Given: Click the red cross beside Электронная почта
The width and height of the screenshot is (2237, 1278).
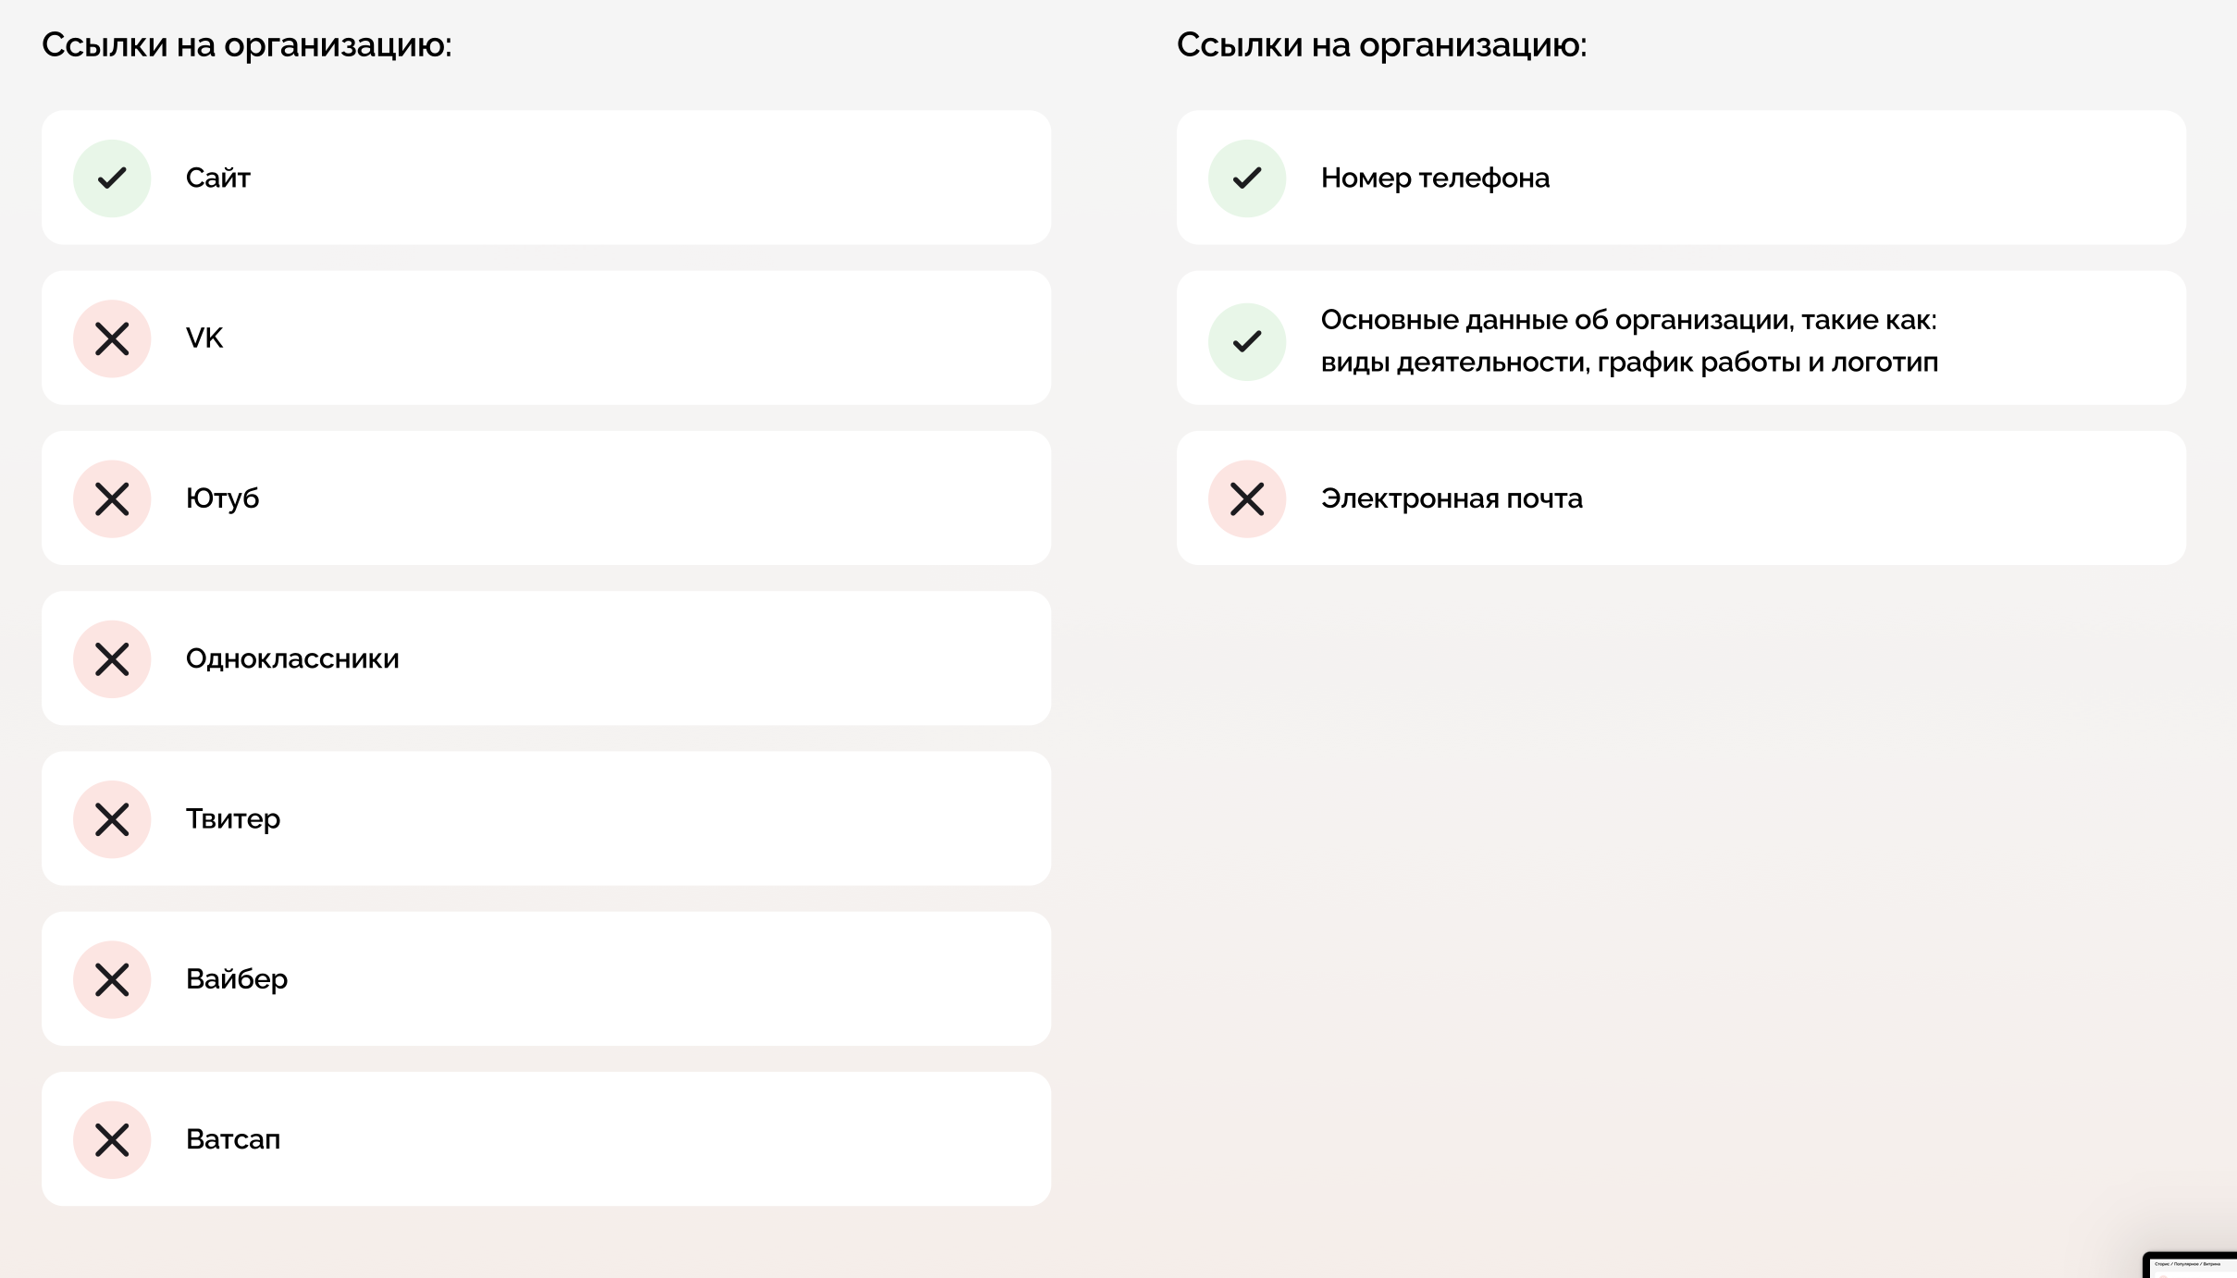Looking at the screenshot, I should 1247,499.
